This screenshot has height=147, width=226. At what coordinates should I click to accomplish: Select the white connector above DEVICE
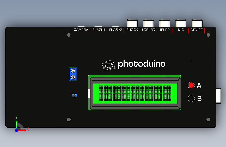click(x=197, y=23)
